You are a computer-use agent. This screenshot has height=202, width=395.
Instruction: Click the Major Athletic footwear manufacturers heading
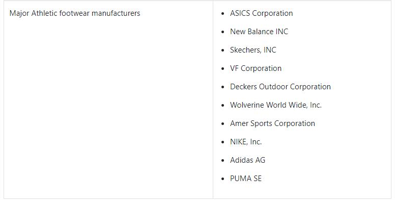(x=75, y=13)
